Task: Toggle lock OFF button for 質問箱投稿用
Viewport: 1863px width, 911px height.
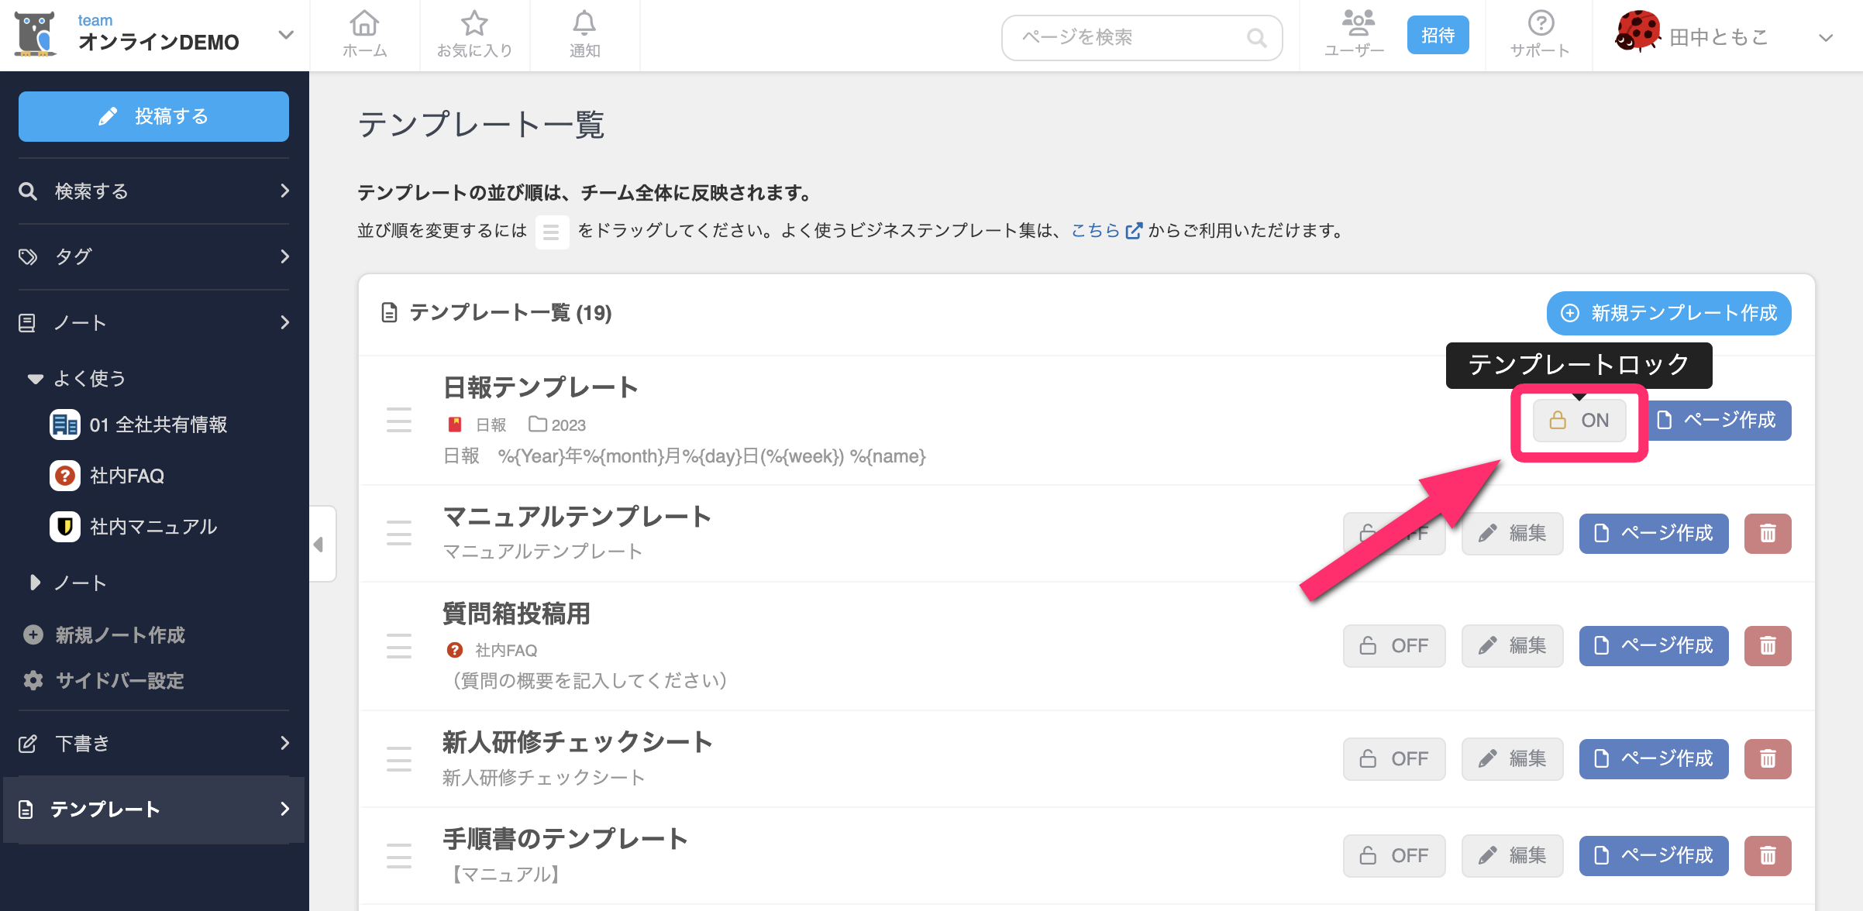Action: tap(1394, 645)
